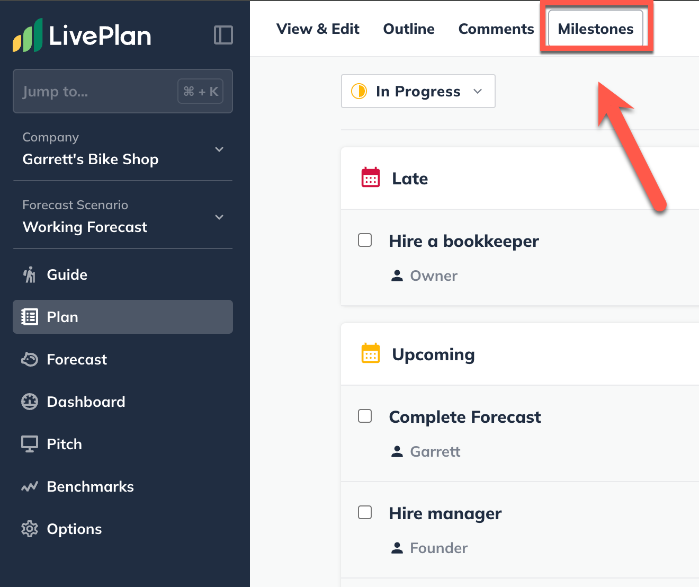Screen dimensions: 699x587
Task: Click person icon next to Owner
Action: point(397,275)
